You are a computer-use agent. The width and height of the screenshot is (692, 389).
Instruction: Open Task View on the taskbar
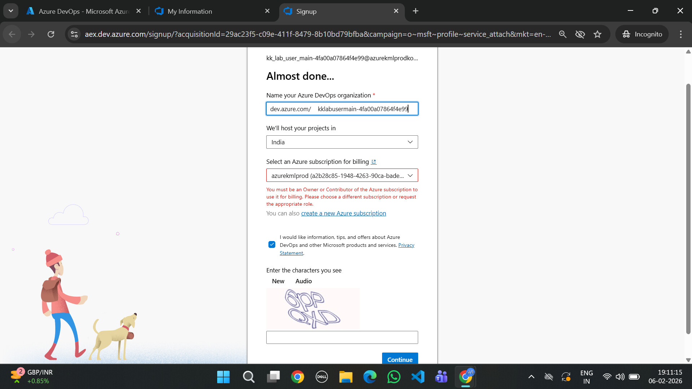tap(273, 377)
